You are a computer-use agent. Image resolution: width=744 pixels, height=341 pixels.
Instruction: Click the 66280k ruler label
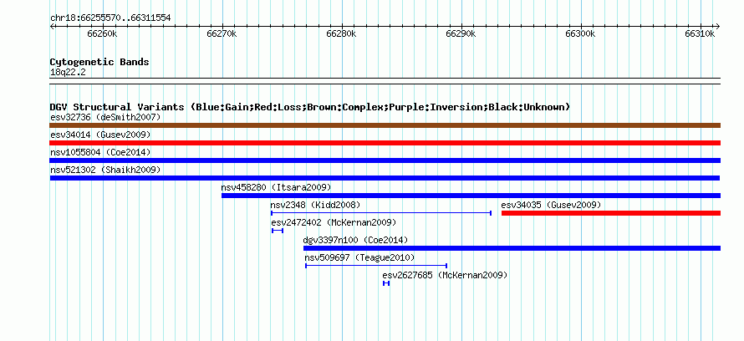click(x=341, y=34)
